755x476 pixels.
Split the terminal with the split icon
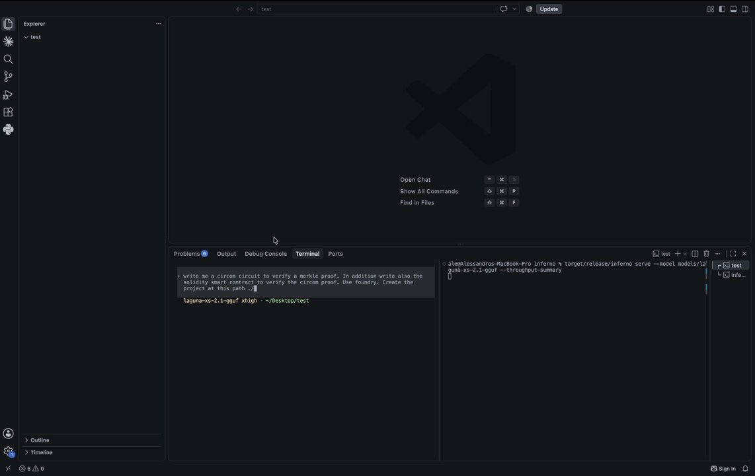point(695,254)
